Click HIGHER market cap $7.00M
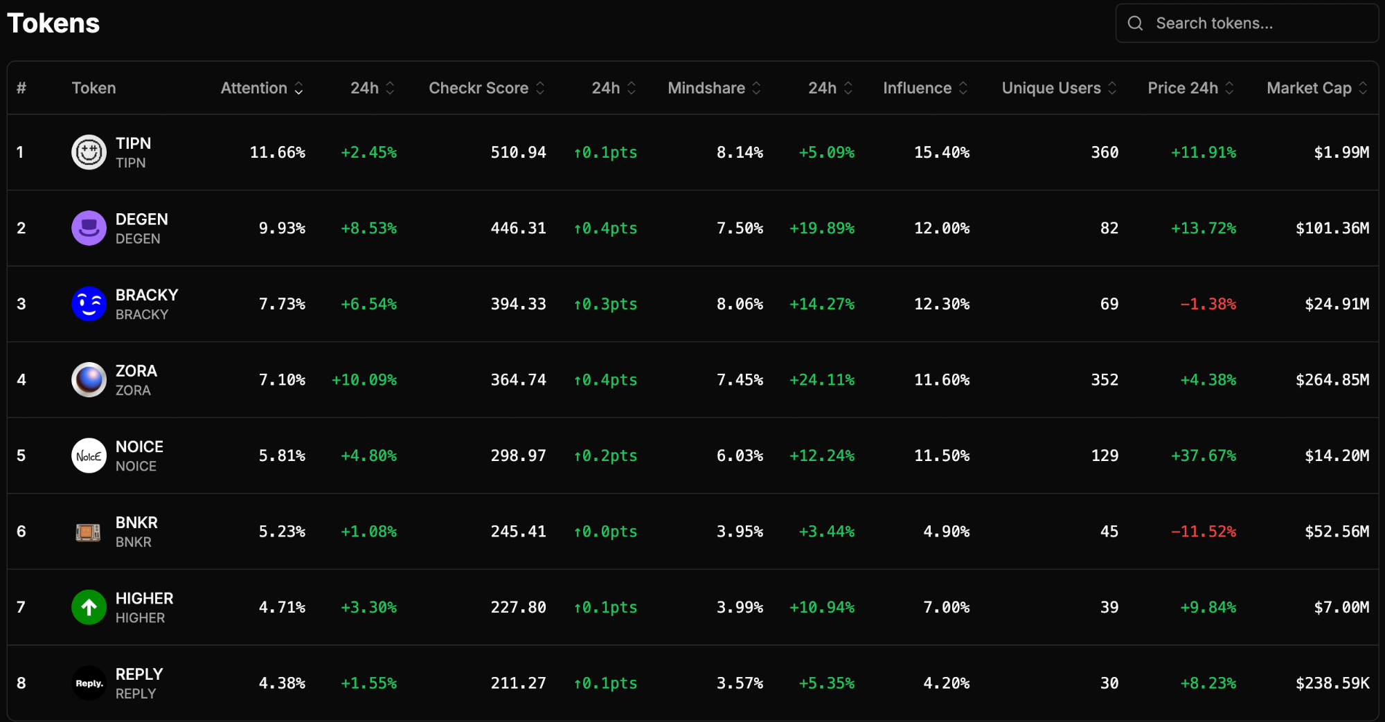The height and width of the screenshot is (722, 1385). [x=1341, y=607]
